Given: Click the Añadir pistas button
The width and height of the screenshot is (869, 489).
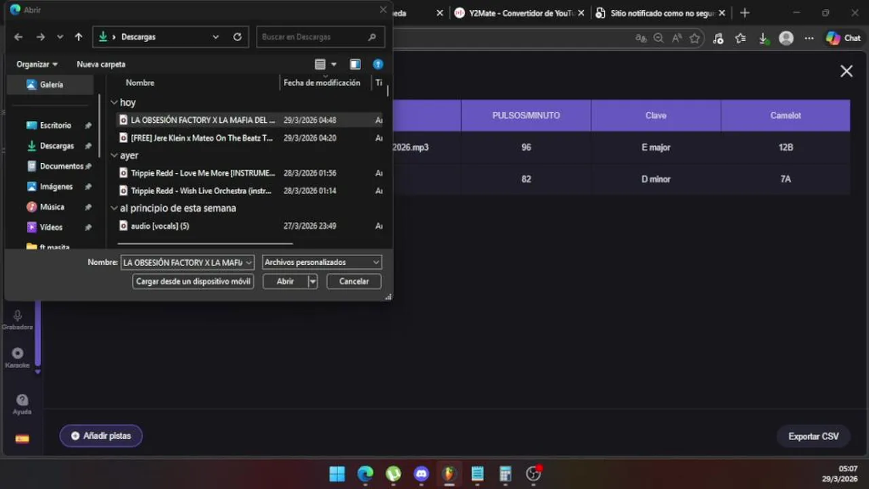Looking at the screenshot, I should tap(101, 436).
